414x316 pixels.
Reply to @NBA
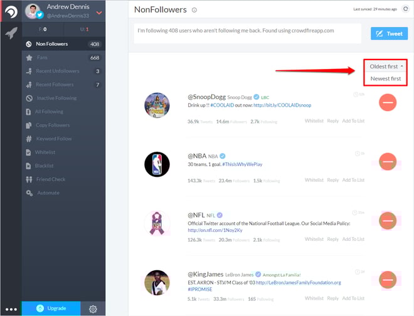point(332,180)
